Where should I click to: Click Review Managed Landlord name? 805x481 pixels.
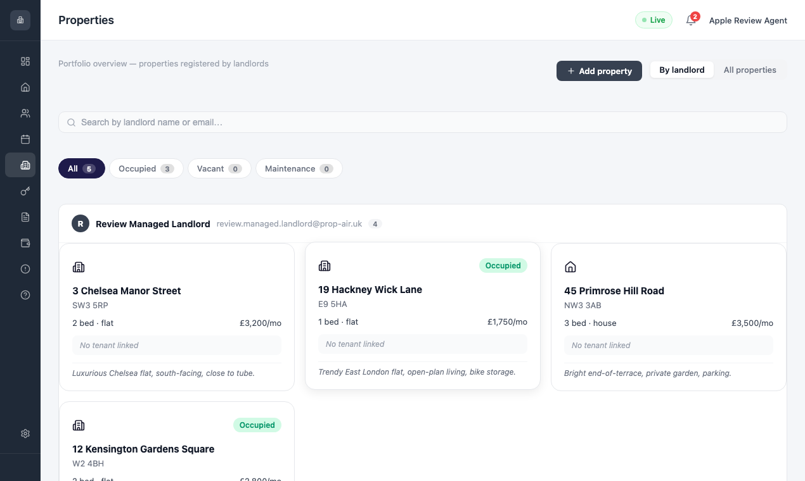[153, 224]
